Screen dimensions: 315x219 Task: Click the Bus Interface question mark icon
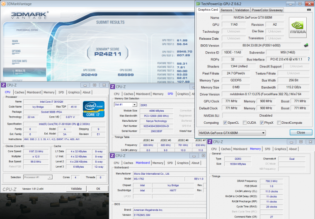pyautogui.click(x=308, y=59)
